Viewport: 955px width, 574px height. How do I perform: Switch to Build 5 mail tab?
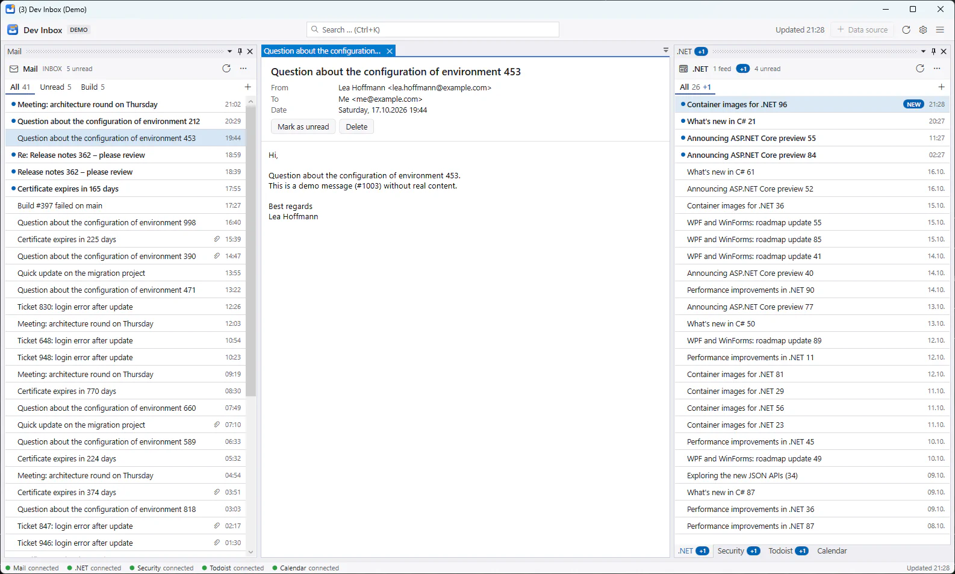(93, 87)
